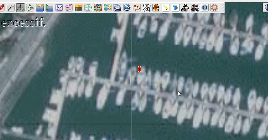Click the horizontal yellow arrows water icon
268x140 pixels.
(40, 8)
